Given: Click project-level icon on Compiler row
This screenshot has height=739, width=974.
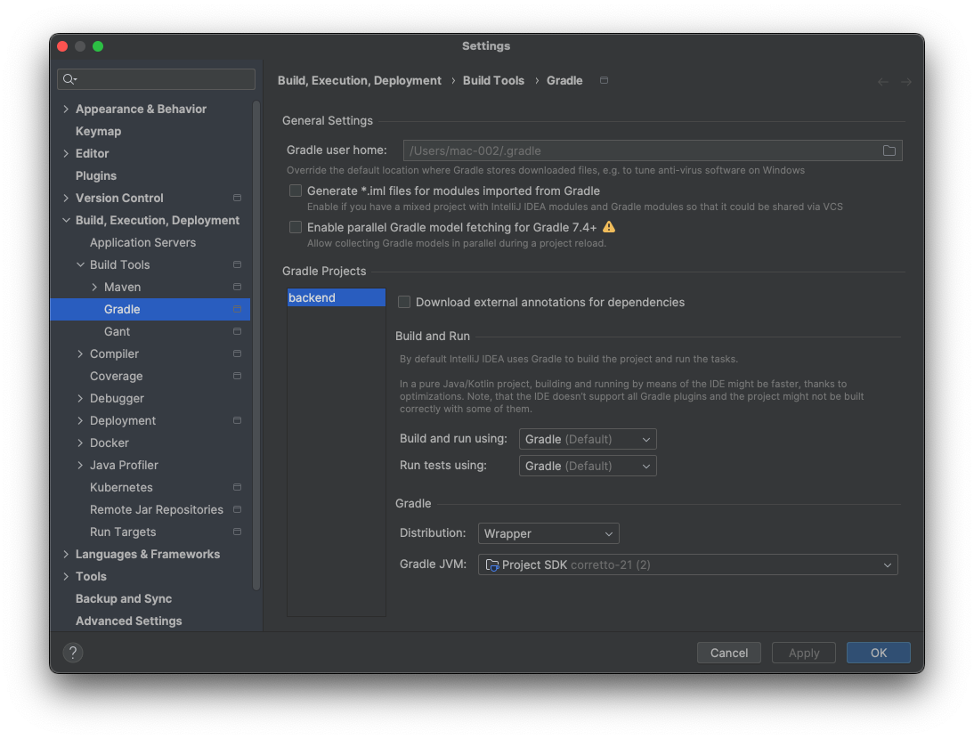Looking at the screenshot, I should (238, 354).
